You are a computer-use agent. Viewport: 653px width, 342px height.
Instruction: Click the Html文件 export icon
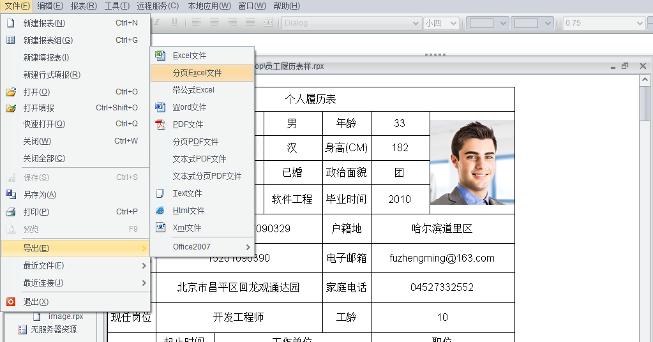coord(160,211)
